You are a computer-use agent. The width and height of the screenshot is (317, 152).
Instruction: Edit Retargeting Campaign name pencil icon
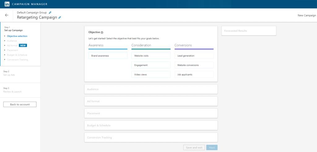(60, 18)
